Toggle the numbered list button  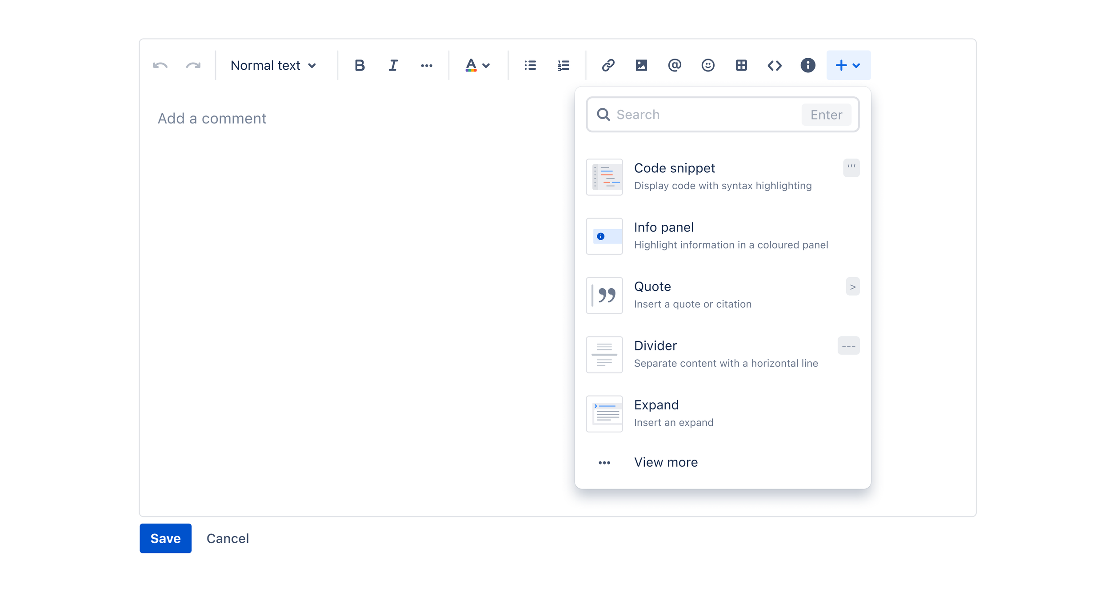coord(563,66)
